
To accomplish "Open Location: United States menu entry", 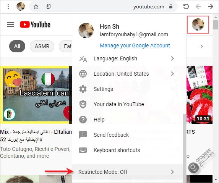I will (128, 74).
